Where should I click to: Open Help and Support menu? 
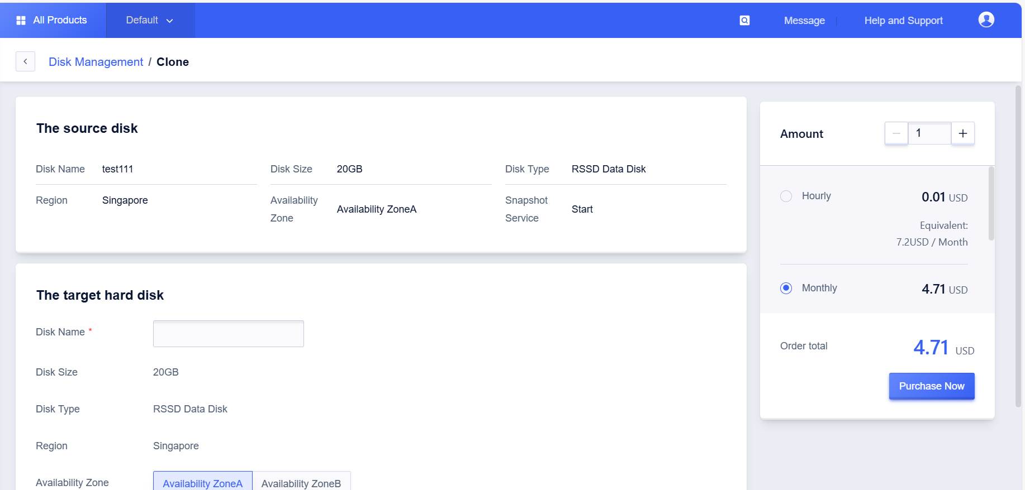904,21
